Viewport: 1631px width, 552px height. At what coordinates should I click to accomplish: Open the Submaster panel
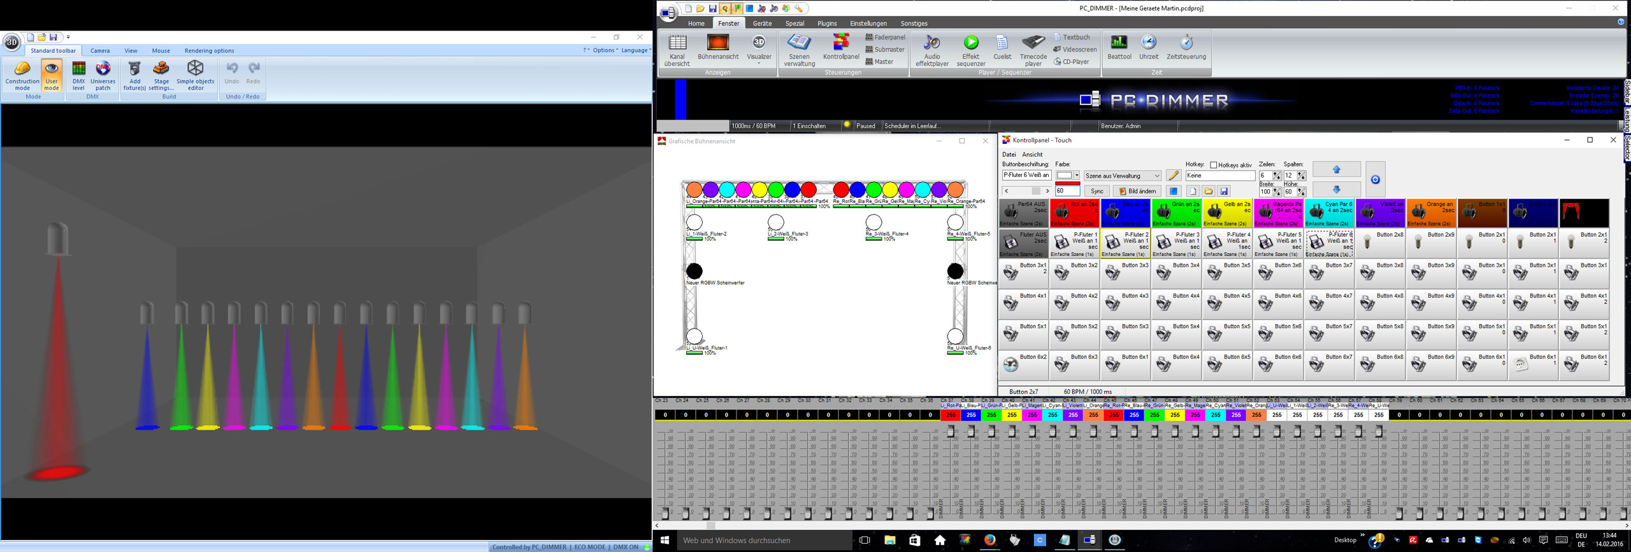pos(884,49)
